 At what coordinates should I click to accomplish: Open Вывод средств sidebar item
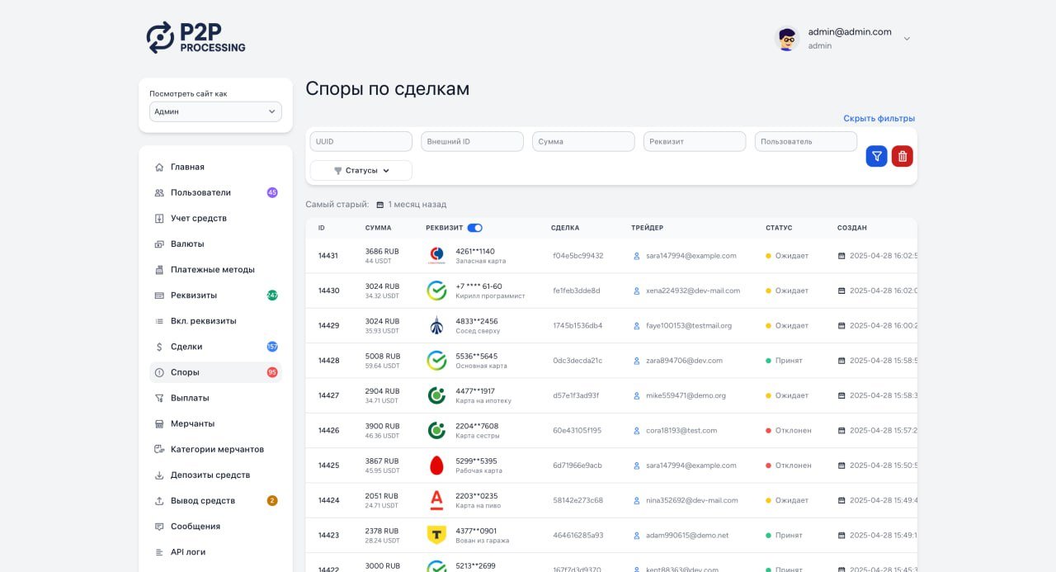pos(202,501)
